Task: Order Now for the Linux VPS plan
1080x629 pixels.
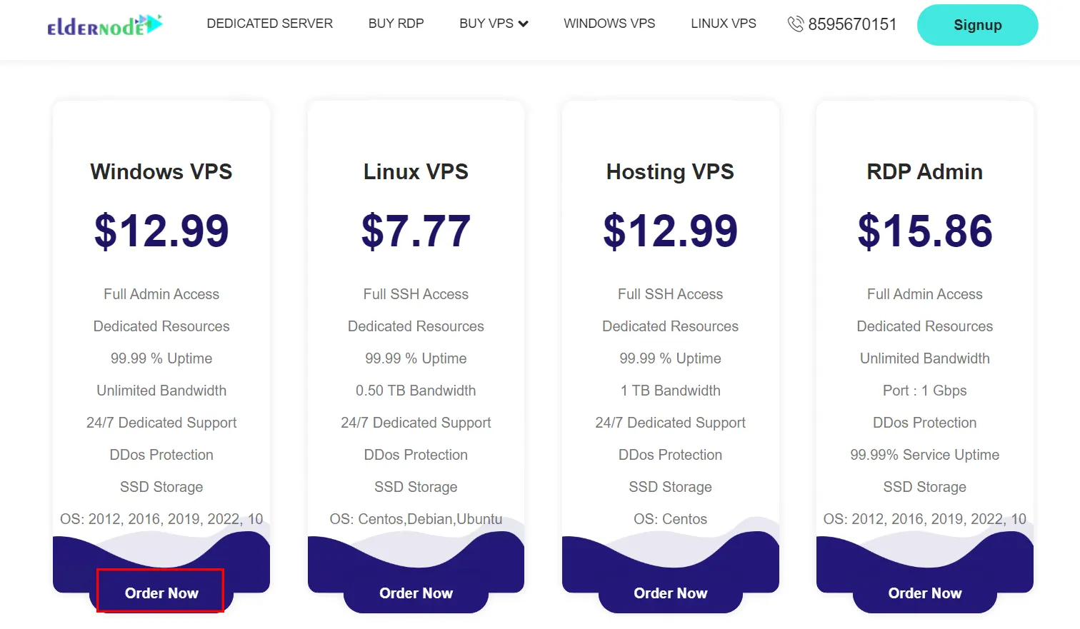Action: point(416,593)
